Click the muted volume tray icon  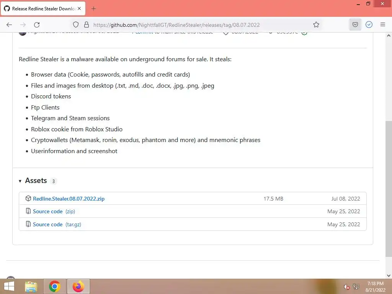[x=346, y=287]
